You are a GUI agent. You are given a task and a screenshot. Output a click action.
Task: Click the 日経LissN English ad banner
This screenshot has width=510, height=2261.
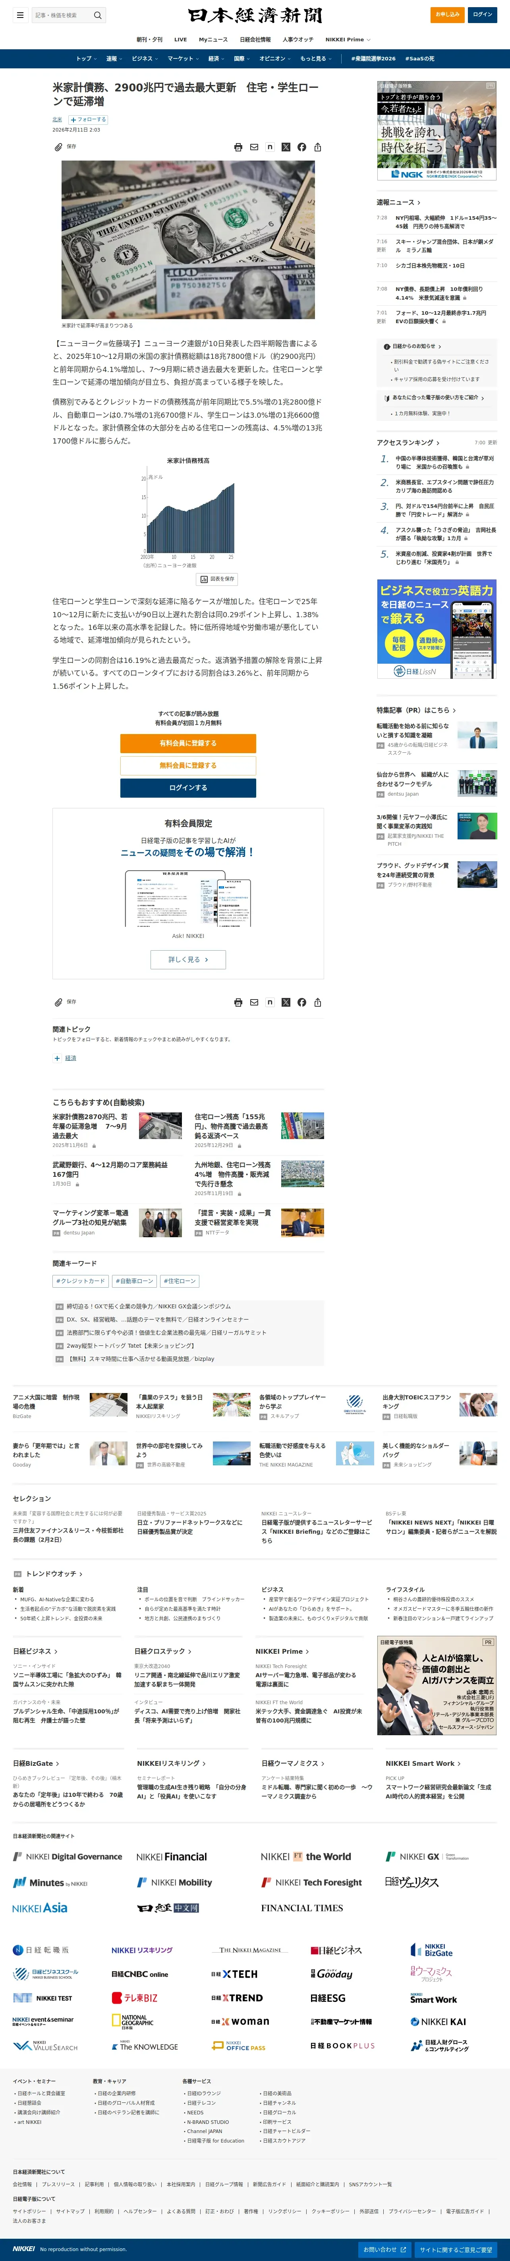(437, 629)
